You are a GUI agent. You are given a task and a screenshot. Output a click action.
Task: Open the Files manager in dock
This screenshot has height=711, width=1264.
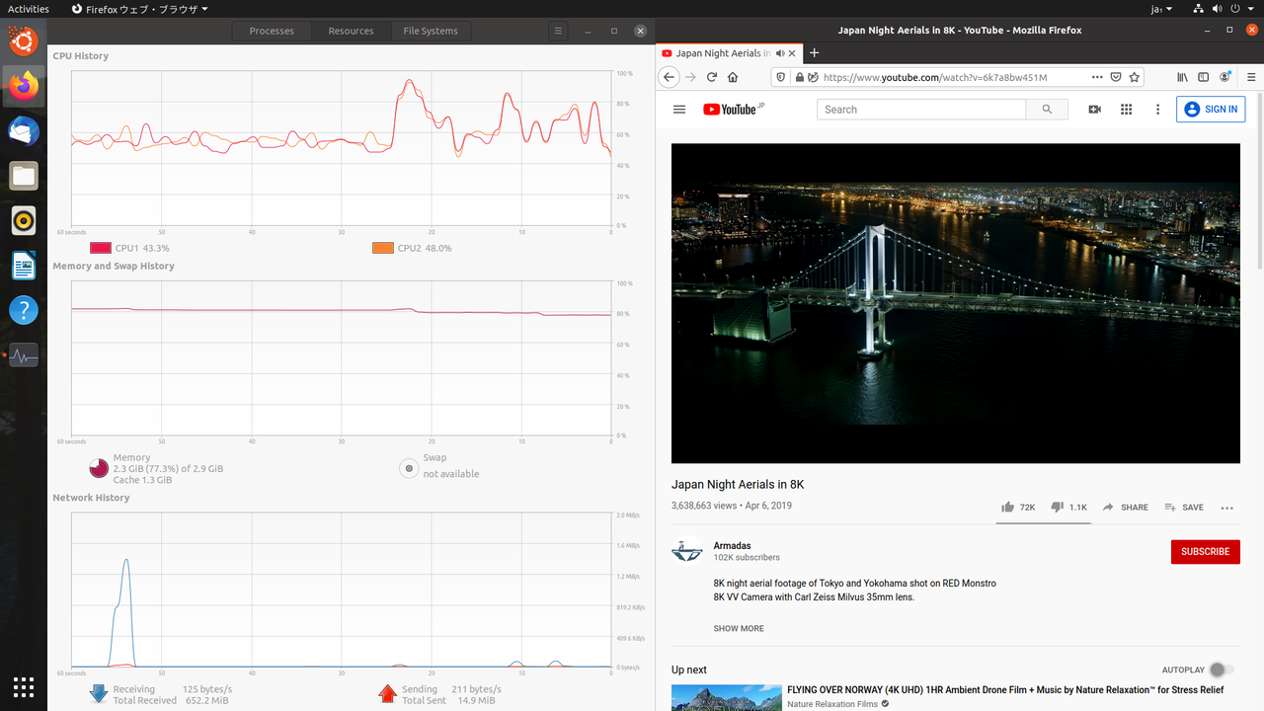click(x=24, y=177)
